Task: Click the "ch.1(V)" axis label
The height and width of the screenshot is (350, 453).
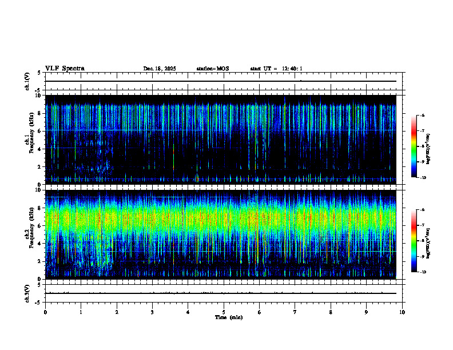Action: click(x=27, y=81)
